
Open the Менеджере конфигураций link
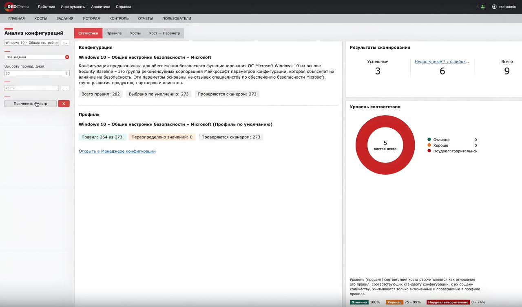117,151
